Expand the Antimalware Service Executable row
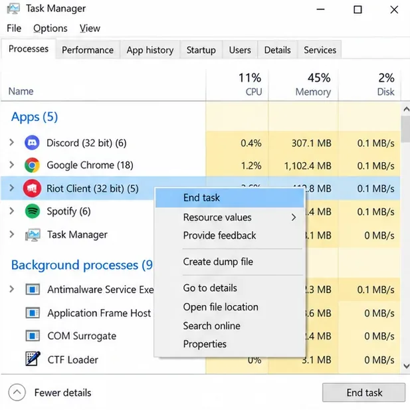The width and height of the screenshot is (410, 410). (x=11, y=289)
